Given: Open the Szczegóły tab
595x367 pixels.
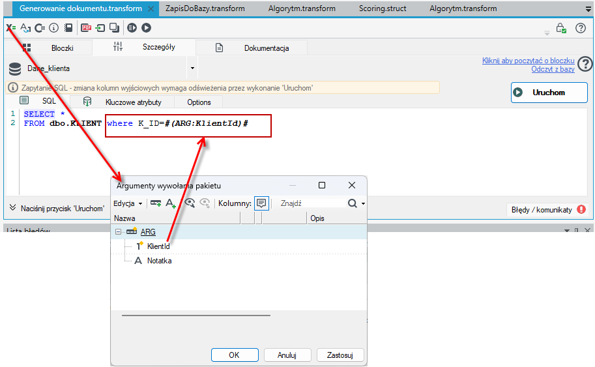Looking at the screenshot, I should point(144,47).
